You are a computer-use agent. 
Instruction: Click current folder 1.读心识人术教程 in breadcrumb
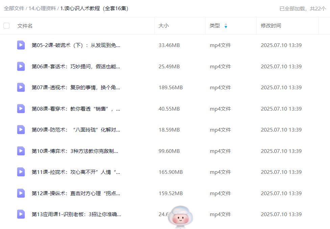click(x=94, y=8)
